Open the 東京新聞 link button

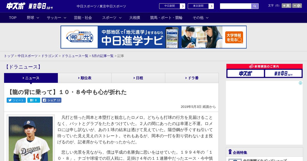(x=198, y=6)
